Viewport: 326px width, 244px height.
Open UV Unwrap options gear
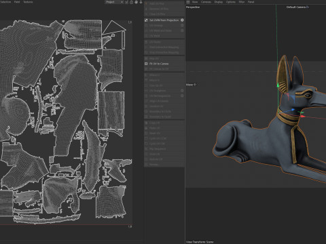click(182, 25)
